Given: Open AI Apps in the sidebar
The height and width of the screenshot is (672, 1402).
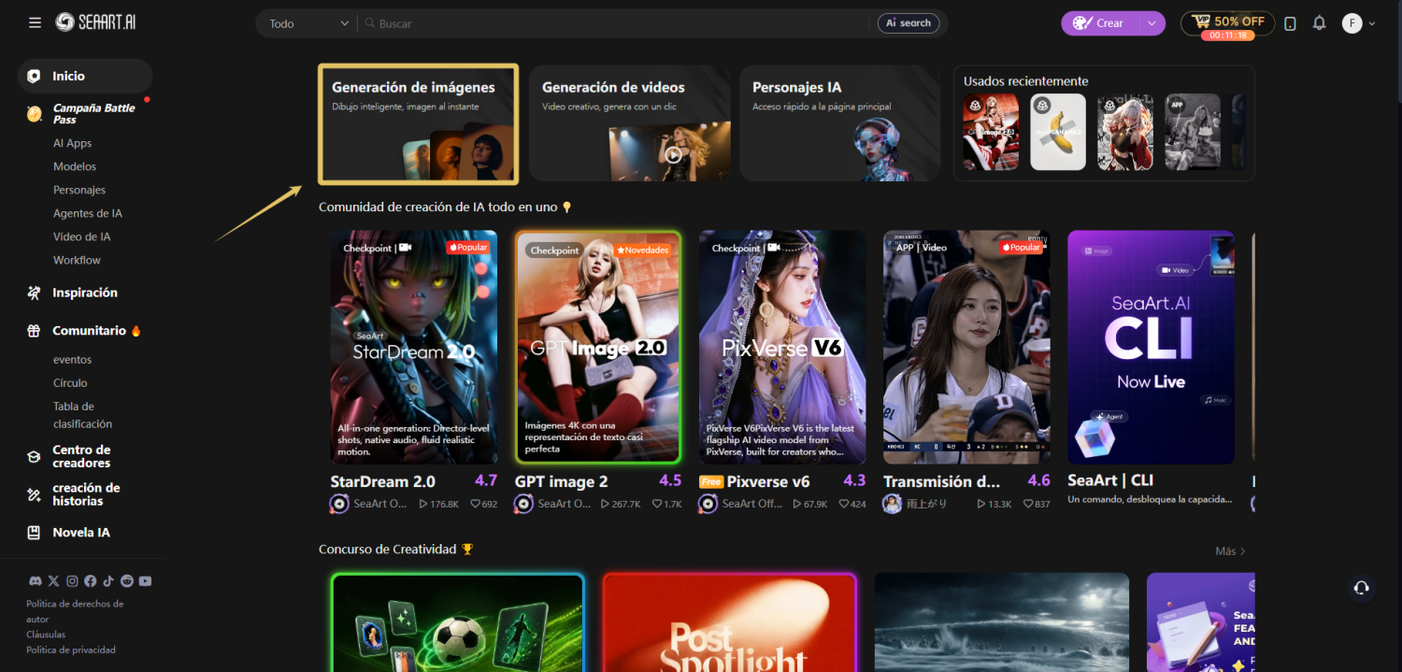Looking at the screenshot, I should coord(72,143).
